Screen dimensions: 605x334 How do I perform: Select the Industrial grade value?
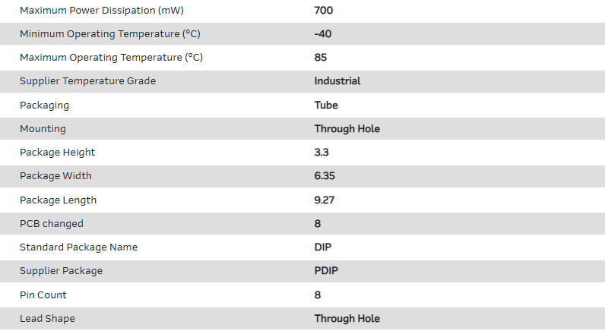(x=337, y=81)
